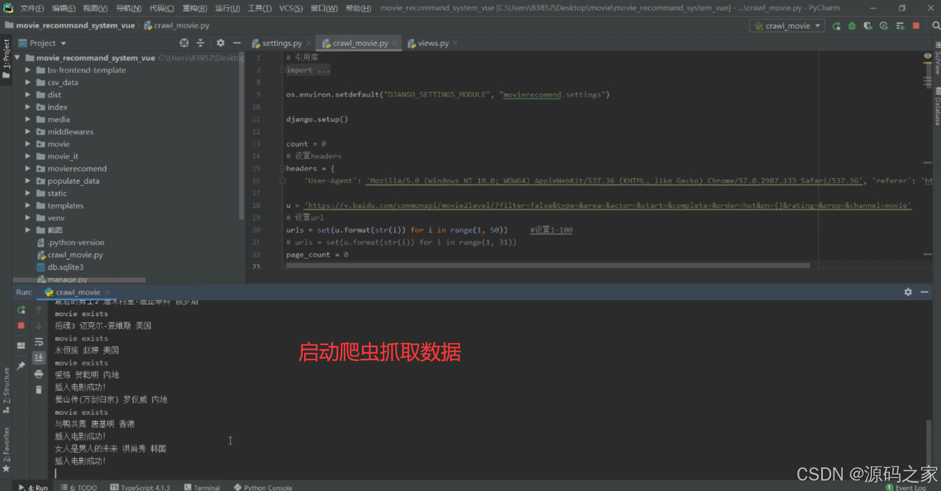This screenshot has height=491, width=941.
Task: Open TypeScript 4.1.3 tool window
Action: coord(140,487)
